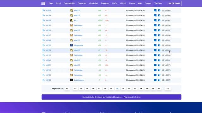Click the RPCS3 logo in the header
202x113 pixels.
43,3
